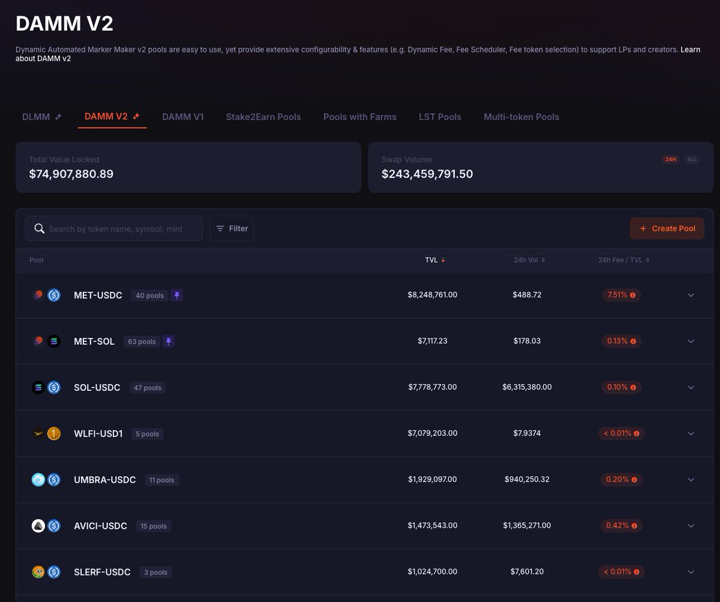Image resolution: width=720 pixels, height=602 pixels.
Task: Click the USDC token icon in MET-USDC row
Action: point(54,295)
